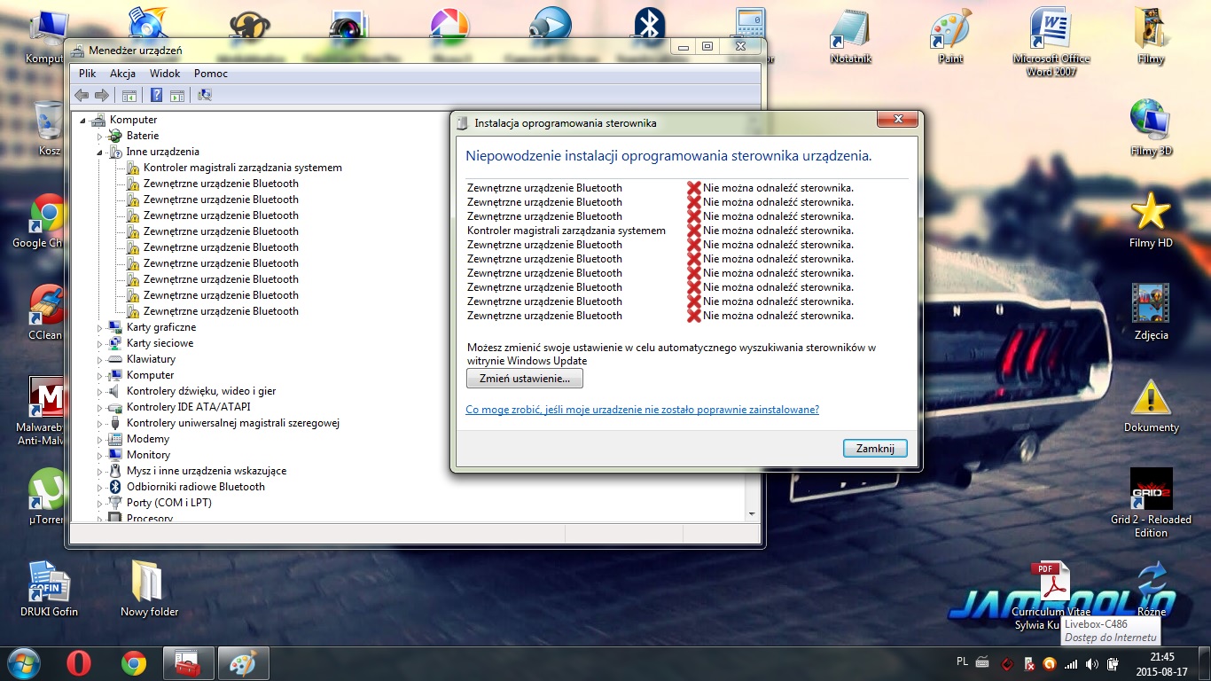Open the Paint shortcut on the desktop

pos(950,35)
